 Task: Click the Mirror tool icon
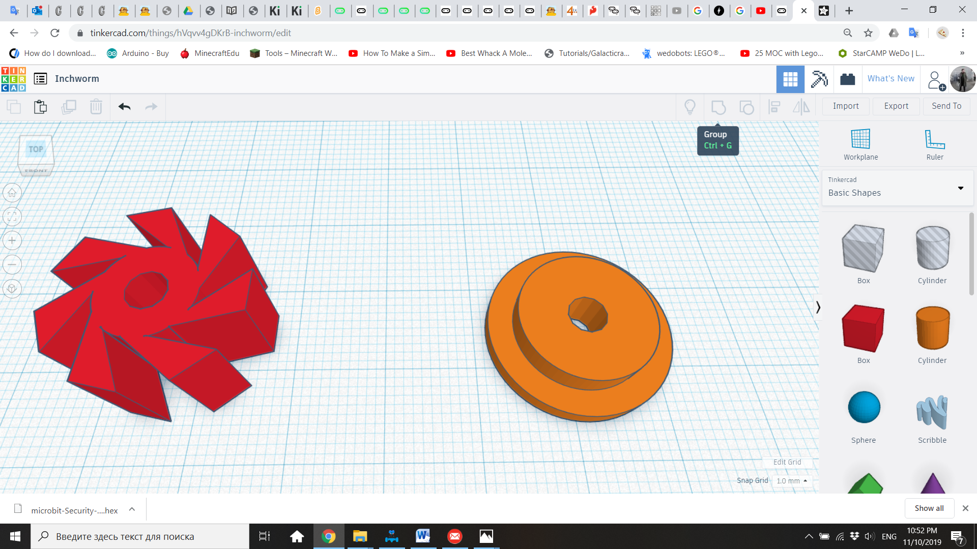pyautogui.click(x=801, y=107)
